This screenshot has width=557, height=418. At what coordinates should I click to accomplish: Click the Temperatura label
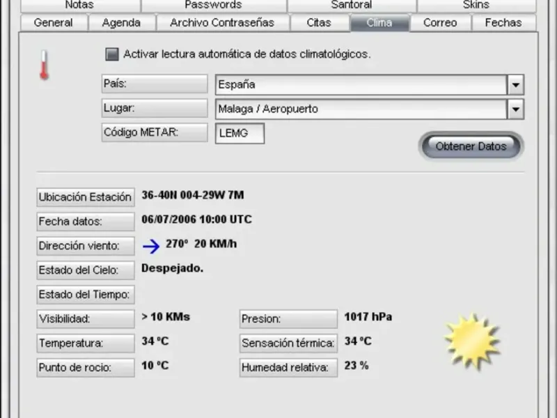pyautogui.click(x=86, y=343)
